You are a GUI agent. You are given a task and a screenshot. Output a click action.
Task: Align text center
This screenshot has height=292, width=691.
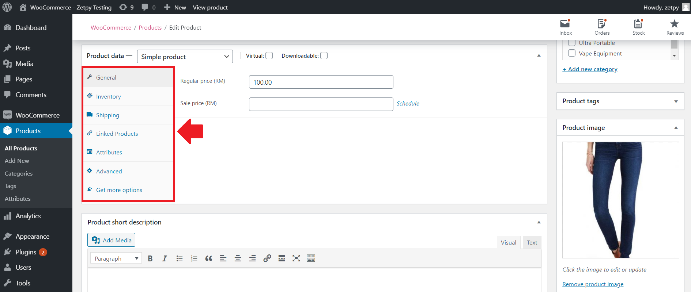coord(238,258)
